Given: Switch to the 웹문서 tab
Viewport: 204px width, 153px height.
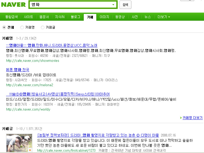Looking at the screenshot, I should pos(44,17).
